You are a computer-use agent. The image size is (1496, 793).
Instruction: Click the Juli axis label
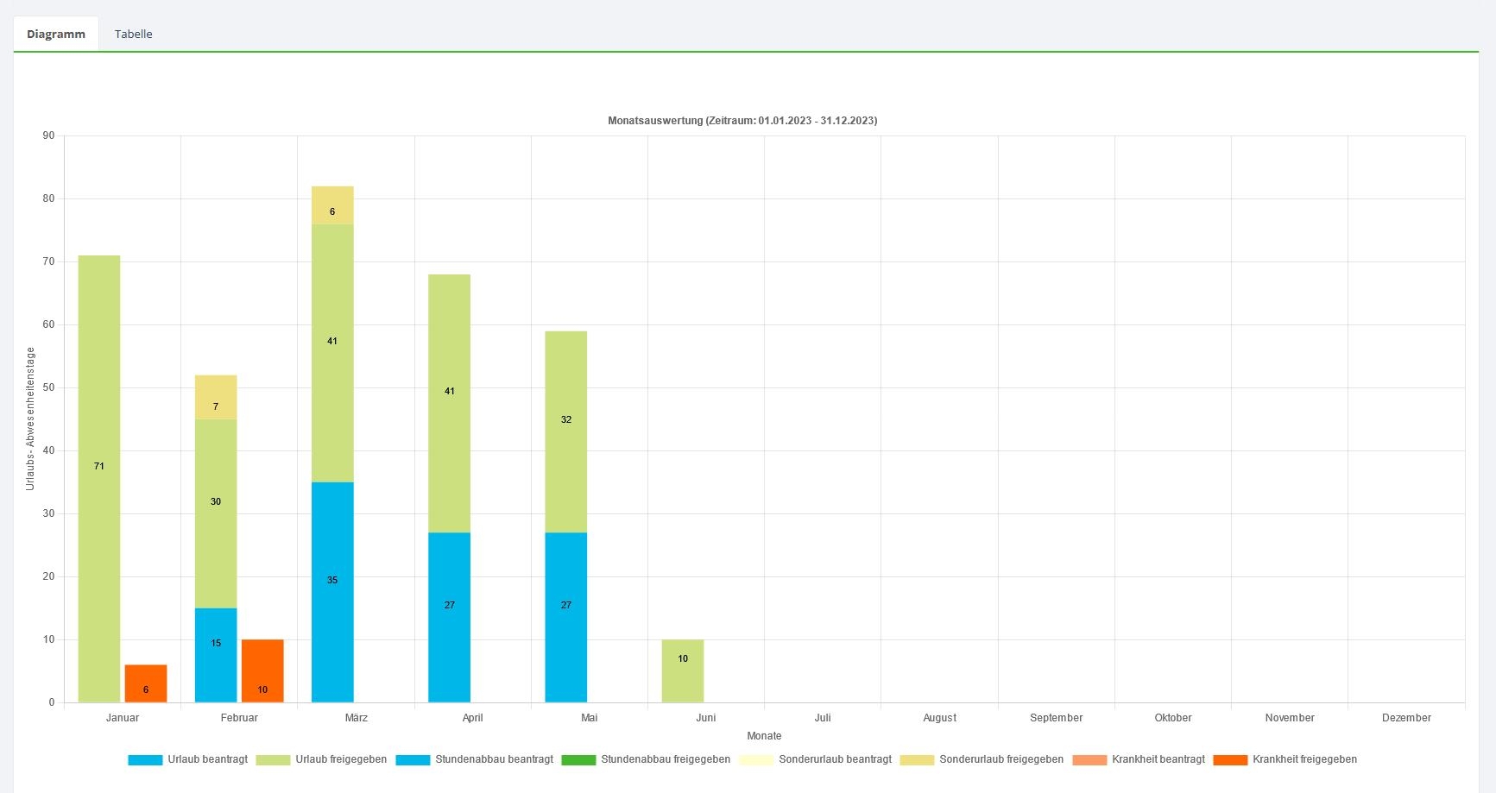pos(823,718)
